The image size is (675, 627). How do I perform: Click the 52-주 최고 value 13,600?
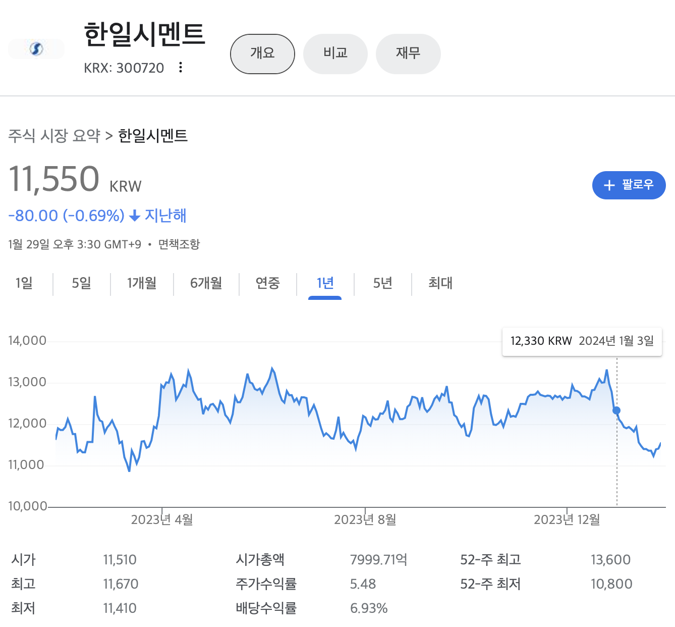[610, 560]
